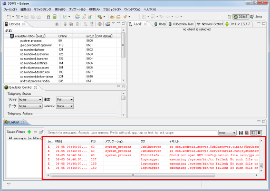Switch to the Heap tab
The width and height of the screenshot is (270, 191).
pos(160,24)
